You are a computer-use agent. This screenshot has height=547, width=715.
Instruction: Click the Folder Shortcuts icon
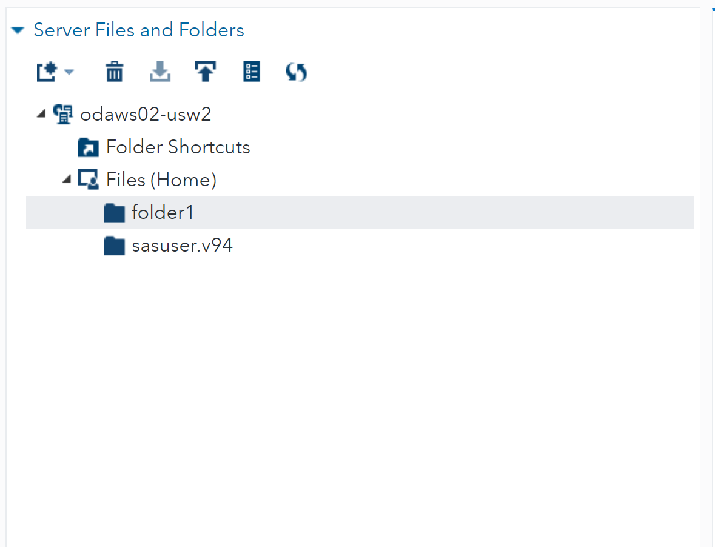[x=89, y=147]
